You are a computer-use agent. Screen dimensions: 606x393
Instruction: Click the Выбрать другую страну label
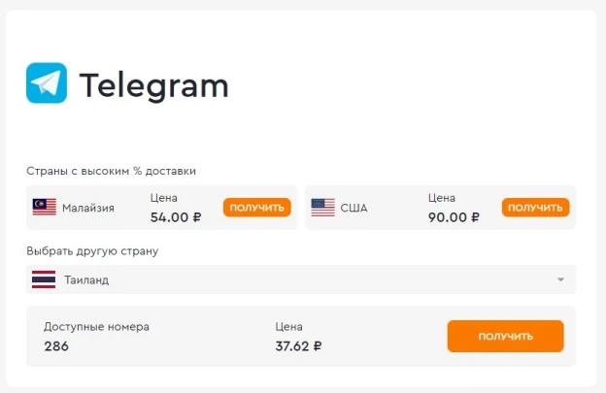92,251
